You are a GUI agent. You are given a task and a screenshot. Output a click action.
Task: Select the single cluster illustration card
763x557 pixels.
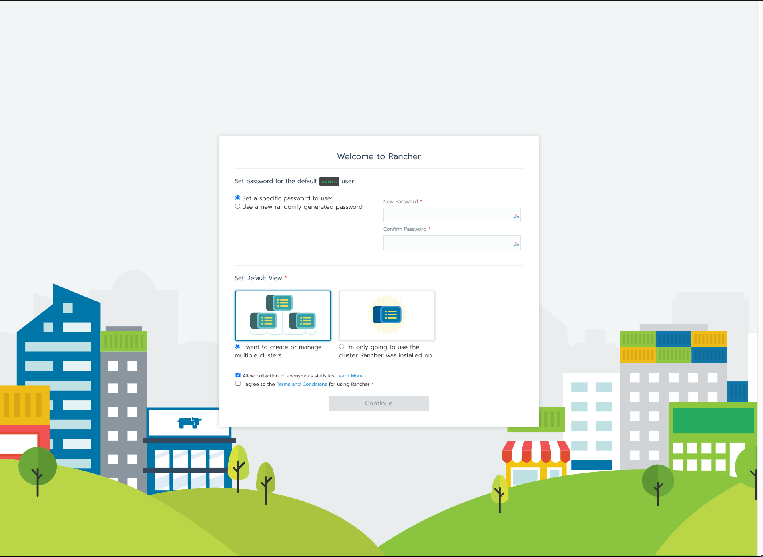[387, 315]
